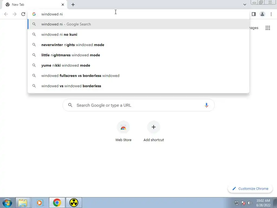Click the 'Search Google or type a URL' box
277x208 pixels.
point(139,105)
